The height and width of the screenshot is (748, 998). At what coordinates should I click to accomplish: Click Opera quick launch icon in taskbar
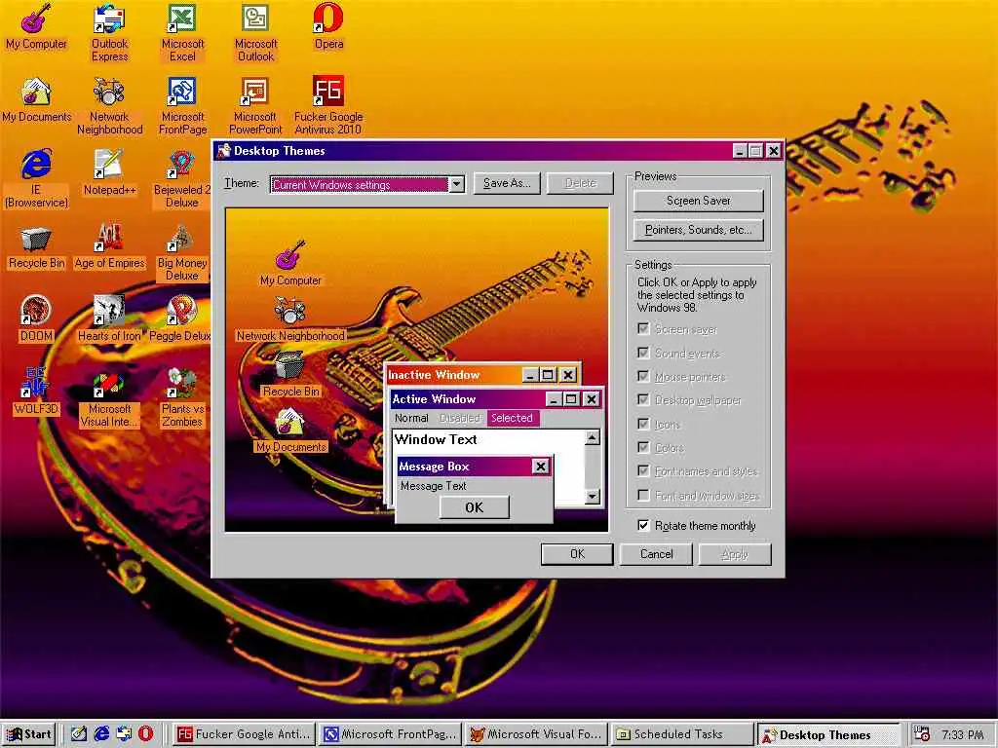pos(146,734)
